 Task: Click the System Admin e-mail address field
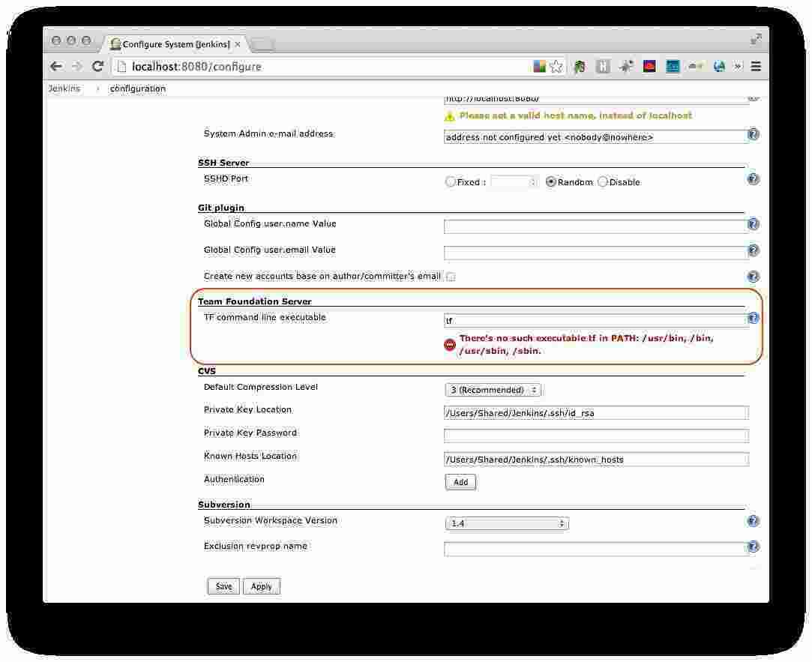coord(596,136)
